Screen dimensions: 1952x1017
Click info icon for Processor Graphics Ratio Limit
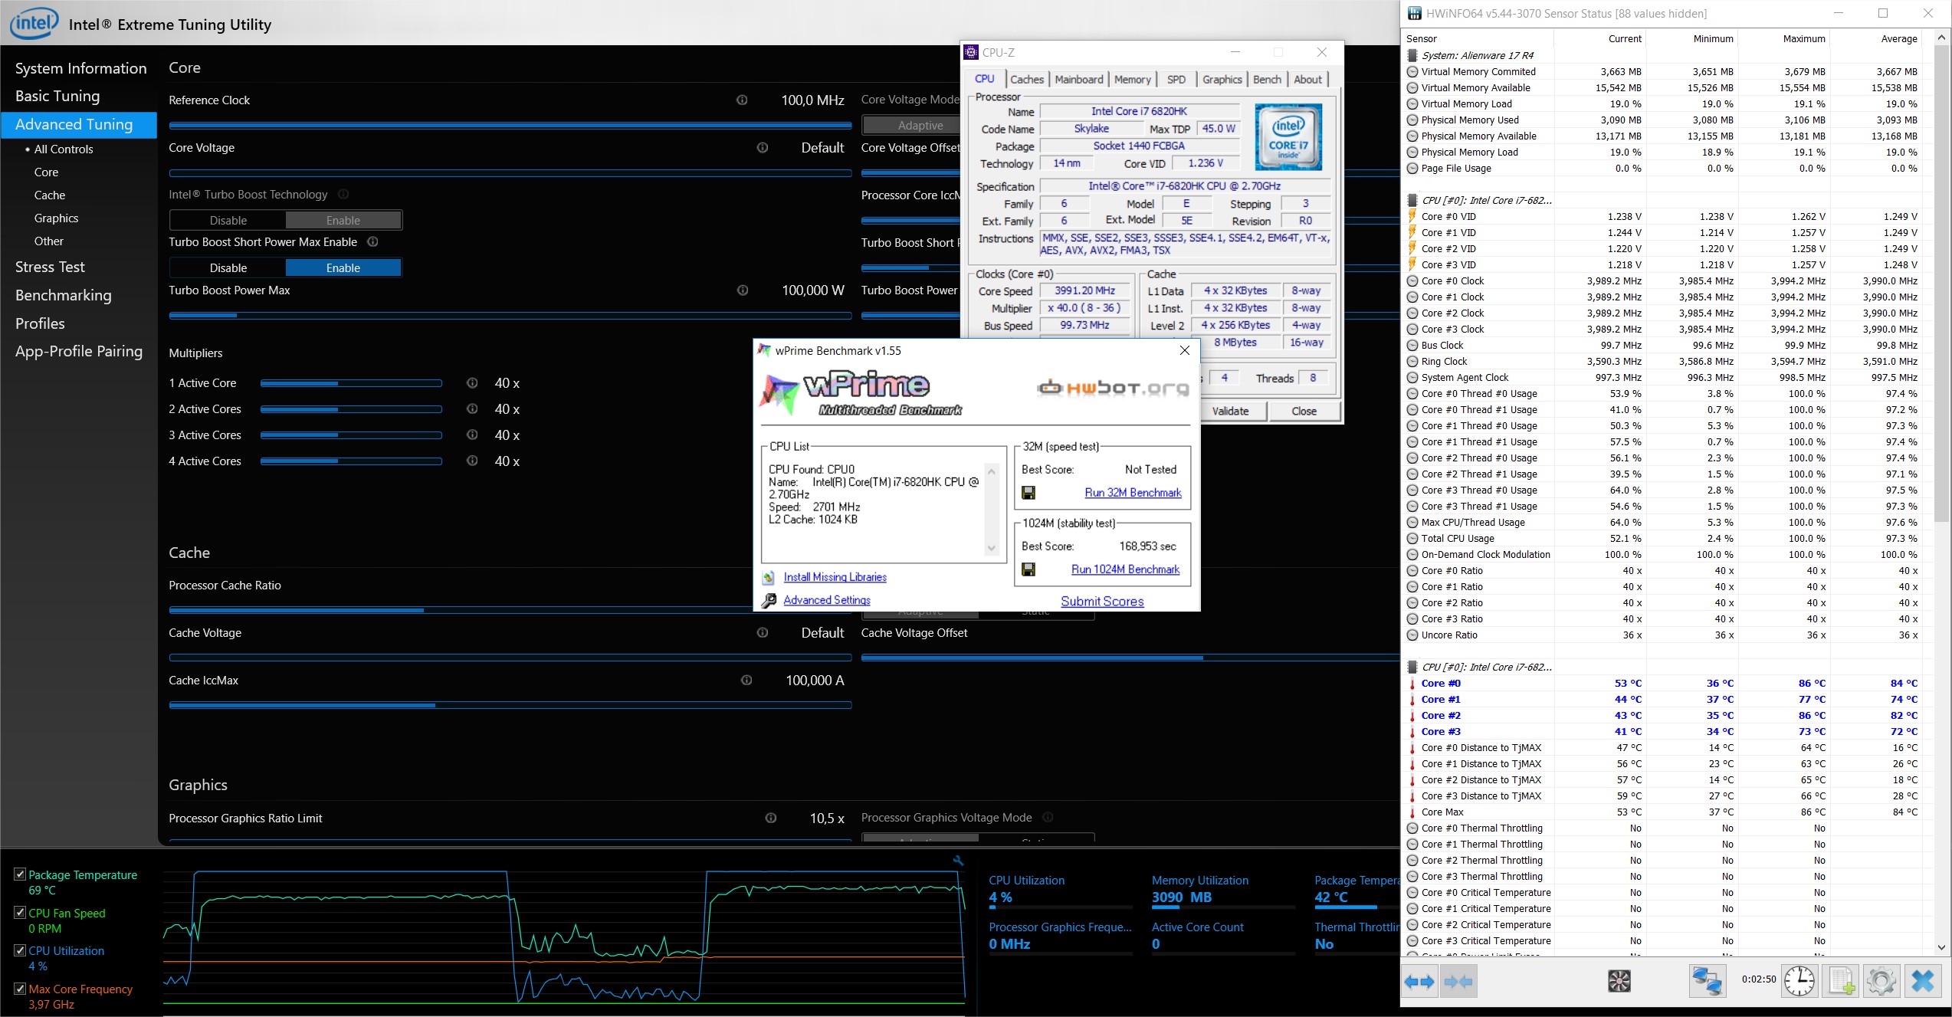coord(771,819)
